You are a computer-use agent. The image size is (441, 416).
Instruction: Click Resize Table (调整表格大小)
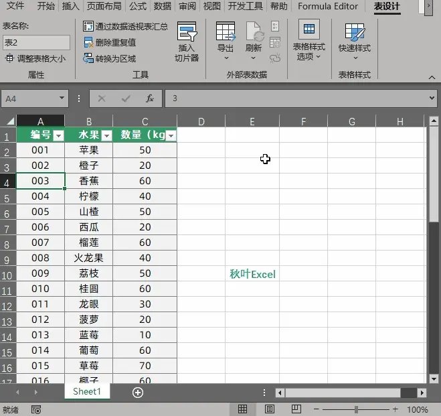pyautogui.click(x=35, y=58)
